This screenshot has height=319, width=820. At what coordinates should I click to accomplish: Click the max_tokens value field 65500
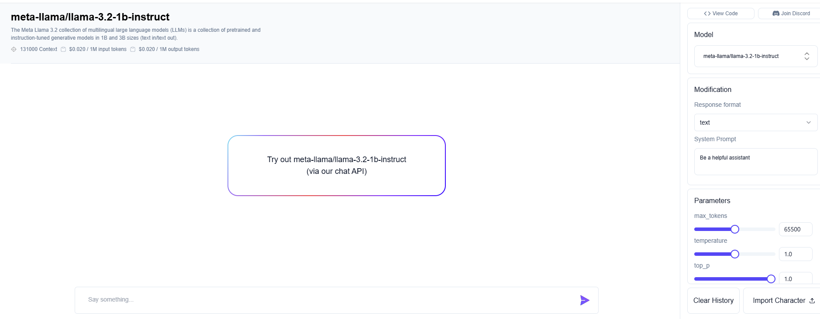point(796,229)
